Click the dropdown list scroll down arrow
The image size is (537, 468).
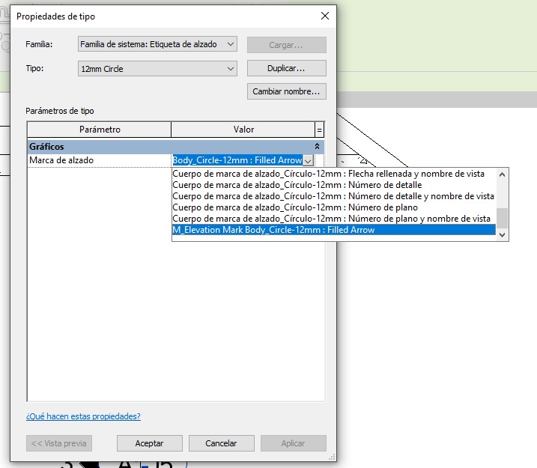[x=503, y=234]
